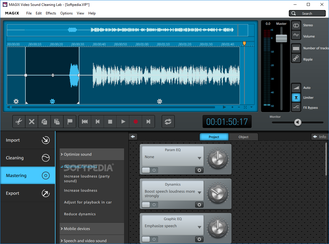Open View menu
The width and height of the screenshot is (329, 244).
(80, 13)
